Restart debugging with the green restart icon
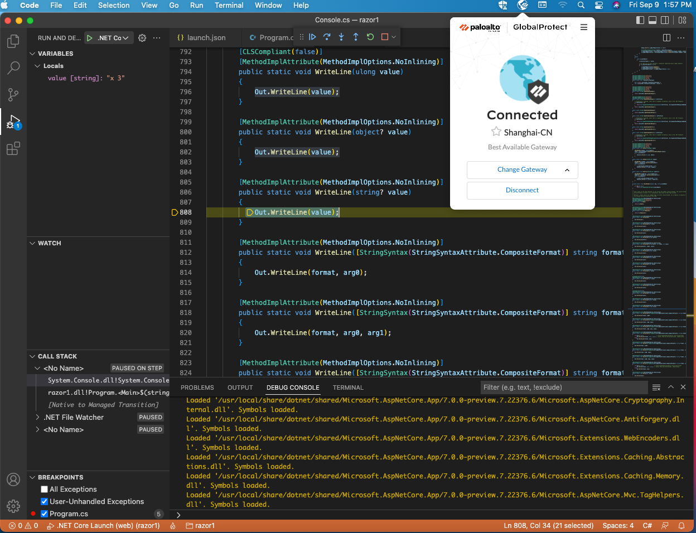696x533 pixels. [x=369, y=37]
